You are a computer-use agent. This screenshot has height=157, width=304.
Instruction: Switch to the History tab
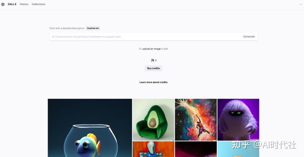pos(24,4)
